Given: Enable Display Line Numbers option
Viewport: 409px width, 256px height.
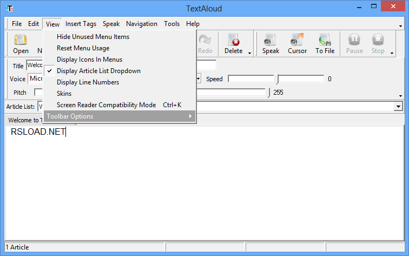Looking at the screenshot, I should [88, 82].
